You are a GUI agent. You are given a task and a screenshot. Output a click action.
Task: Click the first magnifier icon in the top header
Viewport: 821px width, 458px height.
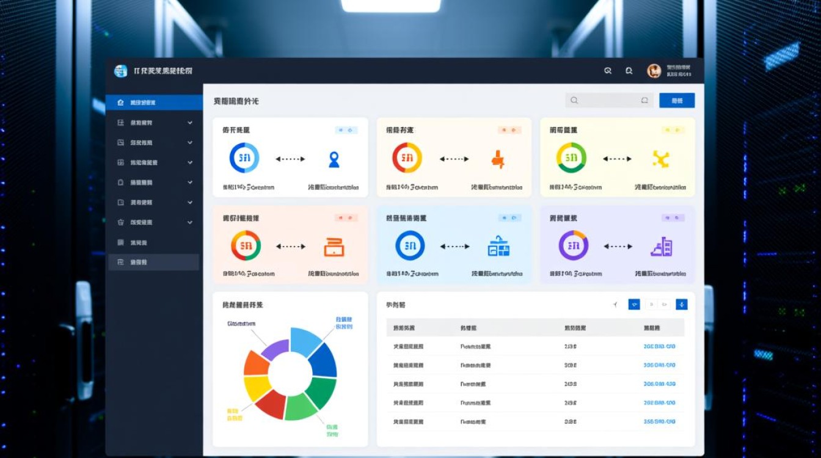point(608,71)
